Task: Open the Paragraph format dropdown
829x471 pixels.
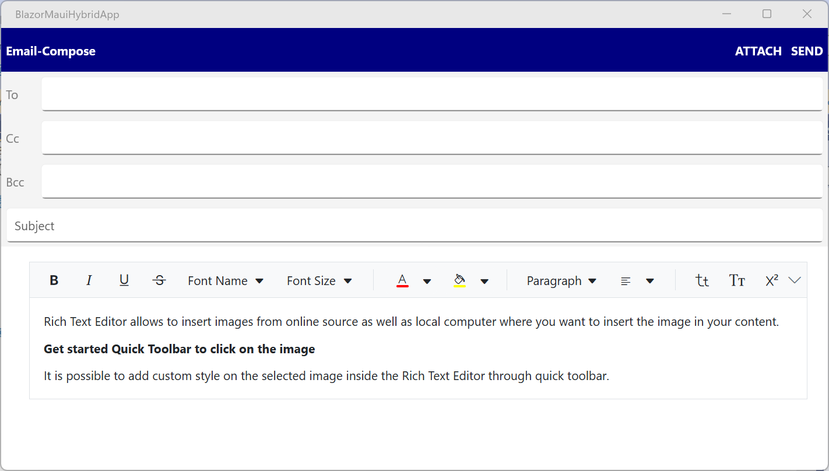Action: 560,280
